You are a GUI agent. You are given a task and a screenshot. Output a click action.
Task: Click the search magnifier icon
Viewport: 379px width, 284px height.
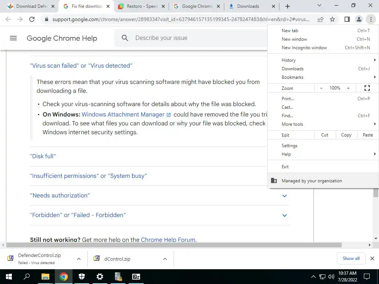[x=125, y=38]
